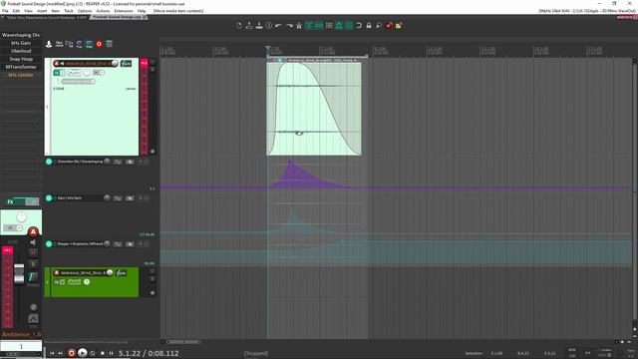Screen dimensions: 638x359
Task: Select Snap Heap in the FX list
Action: point(21,59)
